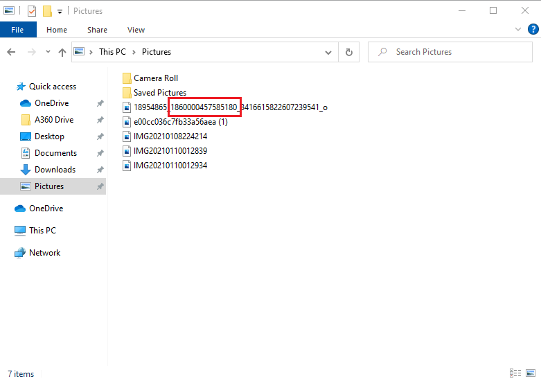The image size is (541, 381).
Task: Select Network in navigation pane
Action: 44,253
